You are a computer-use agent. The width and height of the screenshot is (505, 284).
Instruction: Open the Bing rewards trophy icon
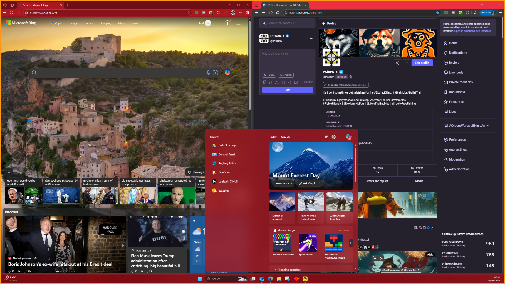pyautogui.click(x=227, y=23)
